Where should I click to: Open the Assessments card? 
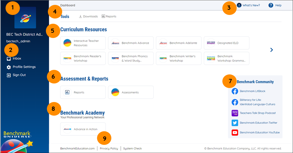point(131,92)
